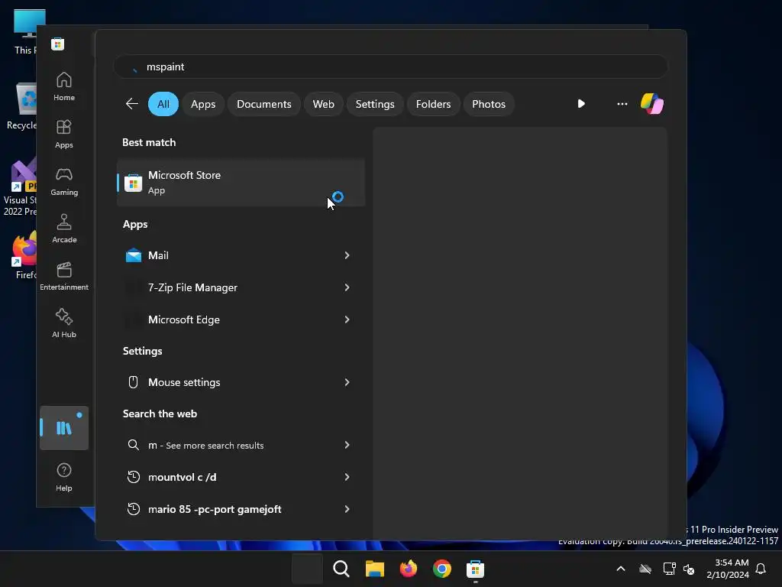This screenshot has height=587, width=782.
Task: Go back with the search panel arrow
Action: 131,104
